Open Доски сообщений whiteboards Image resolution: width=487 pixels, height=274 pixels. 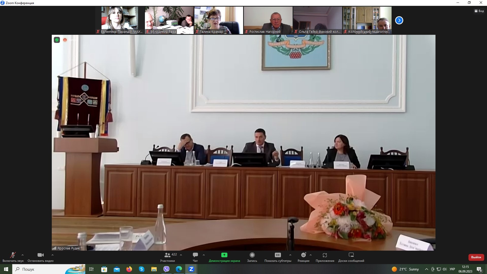click(351, 255)
